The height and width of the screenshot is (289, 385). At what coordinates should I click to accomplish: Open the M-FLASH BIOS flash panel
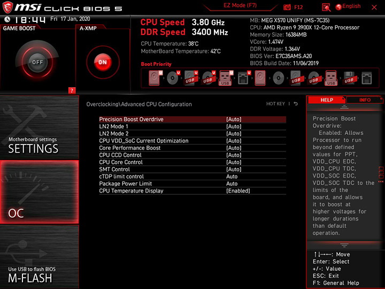point(39,257)
